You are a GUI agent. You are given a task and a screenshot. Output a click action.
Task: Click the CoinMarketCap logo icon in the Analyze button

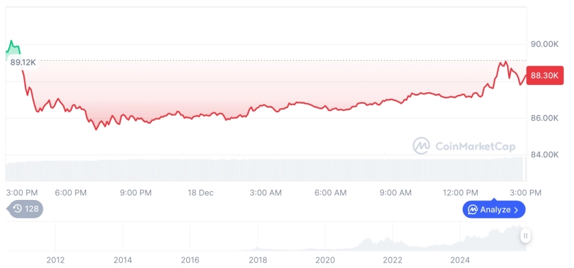473,210
